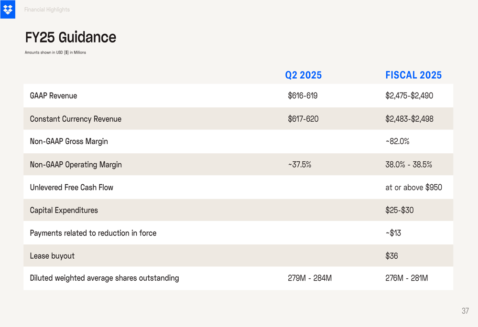Viewport: 478px width, 327px height.
Task: Click the Dropbox logo icon
Action: pyautogui.click(x=8, y=10)
